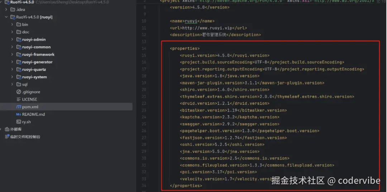Click the 外部库 library icon
The width and height of the screenshot is (387, 192).
pyautogui.click(x=7, y=129)
